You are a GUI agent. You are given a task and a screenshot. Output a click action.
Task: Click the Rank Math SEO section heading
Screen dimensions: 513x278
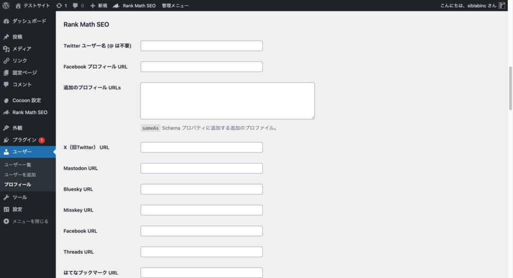86,24
